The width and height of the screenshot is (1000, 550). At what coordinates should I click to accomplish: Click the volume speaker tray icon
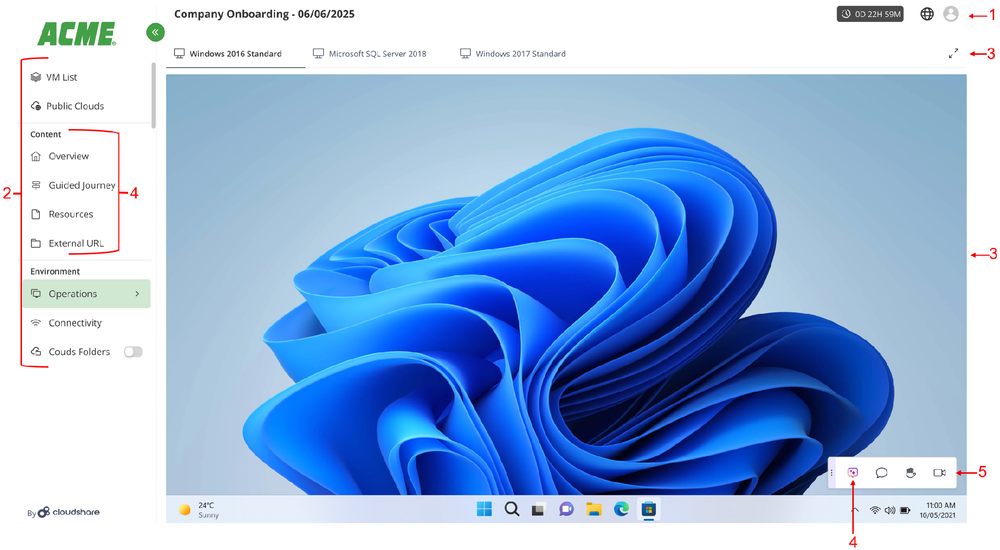point(889,510)
